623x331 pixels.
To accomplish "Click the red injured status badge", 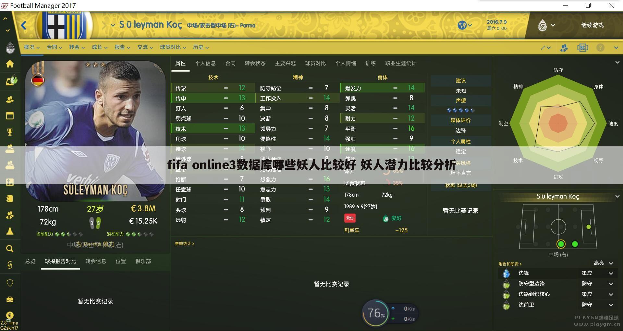I will 350,218.
